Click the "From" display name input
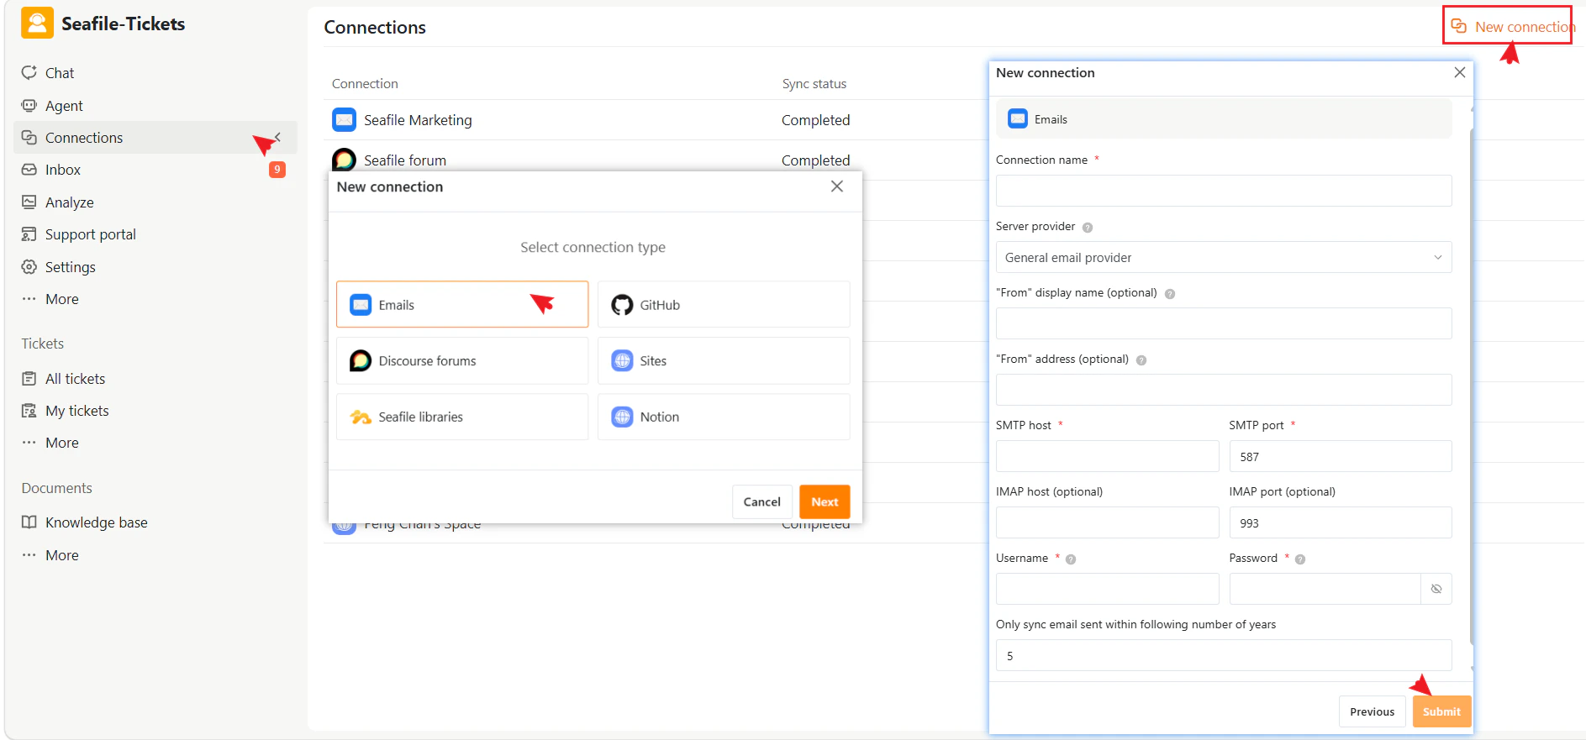Viewport: 1586px width, 740px height. pos(1224,323)
